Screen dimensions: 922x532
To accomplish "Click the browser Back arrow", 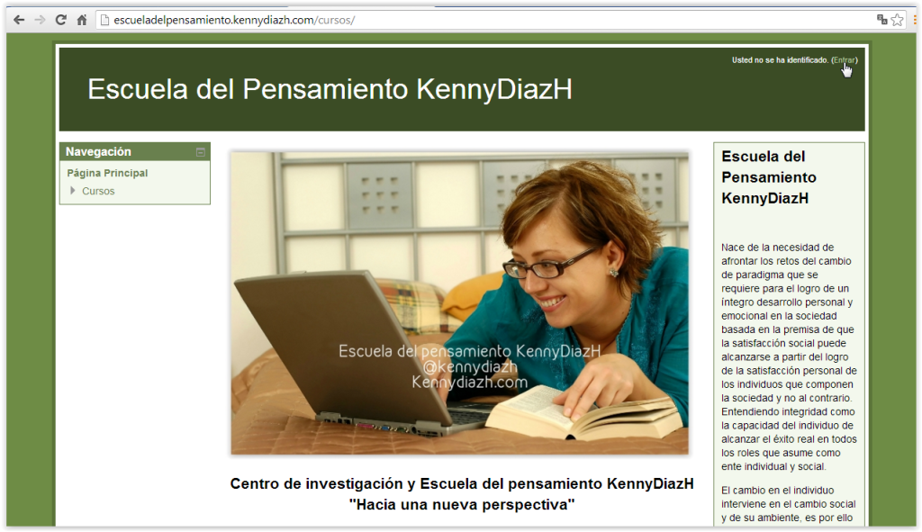I will (x=18, y=20).
